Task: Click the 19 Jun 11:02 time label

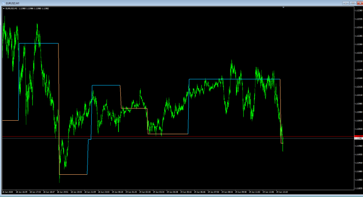Action: [x=255, y=192]
